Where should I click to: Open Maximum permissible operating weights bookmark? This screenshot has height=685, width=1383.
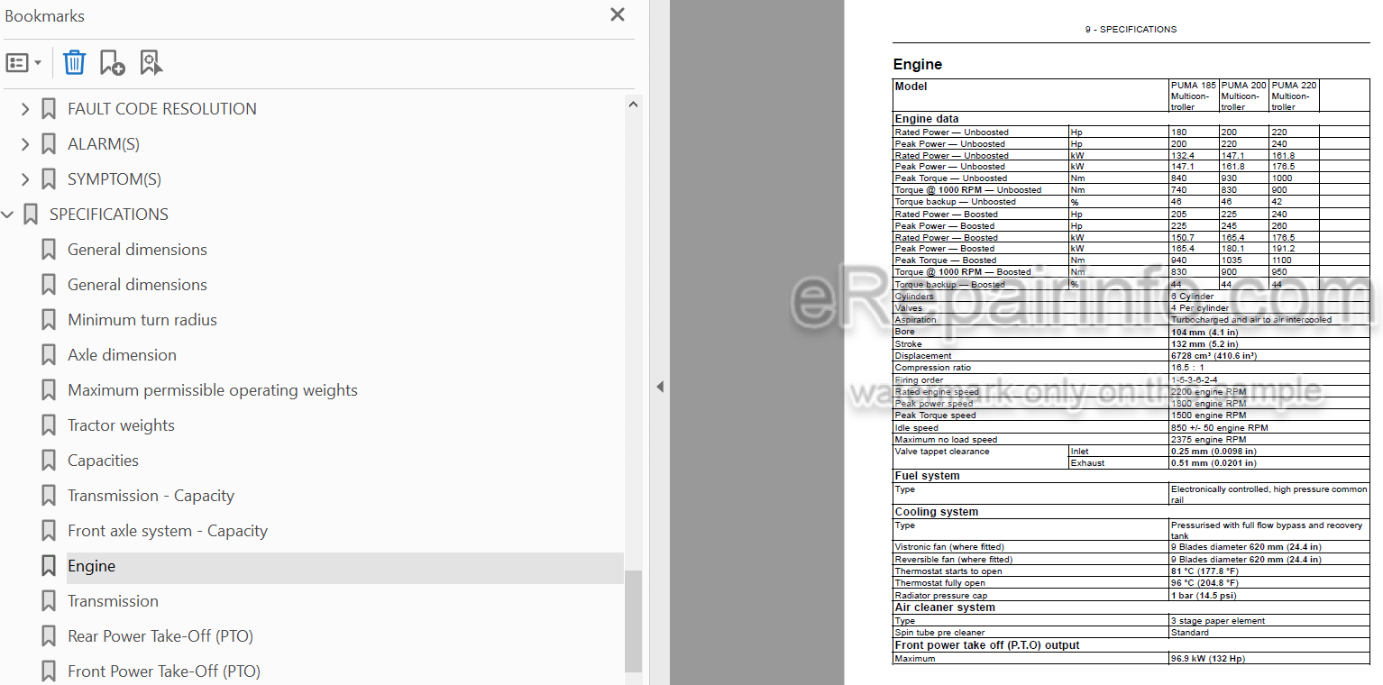213,390
